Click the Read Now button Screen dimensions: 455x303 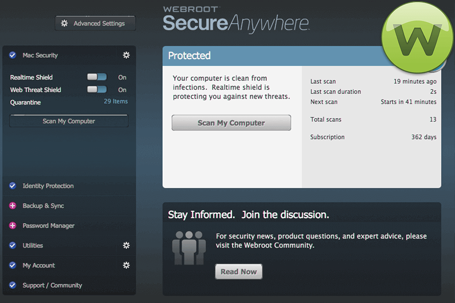[238, 272]
